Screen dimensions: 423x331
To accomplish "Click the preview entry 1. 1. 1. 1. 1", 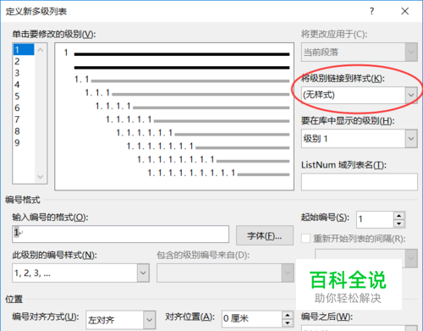I will pos(129,119).
